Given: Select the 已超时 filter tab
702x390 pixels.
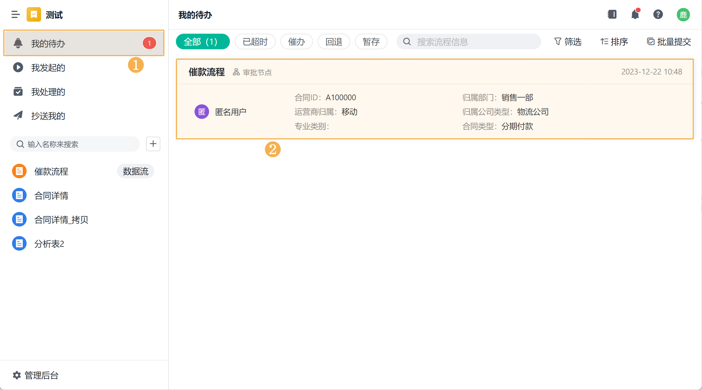Looking at the screenshot, I should point(255,42).
